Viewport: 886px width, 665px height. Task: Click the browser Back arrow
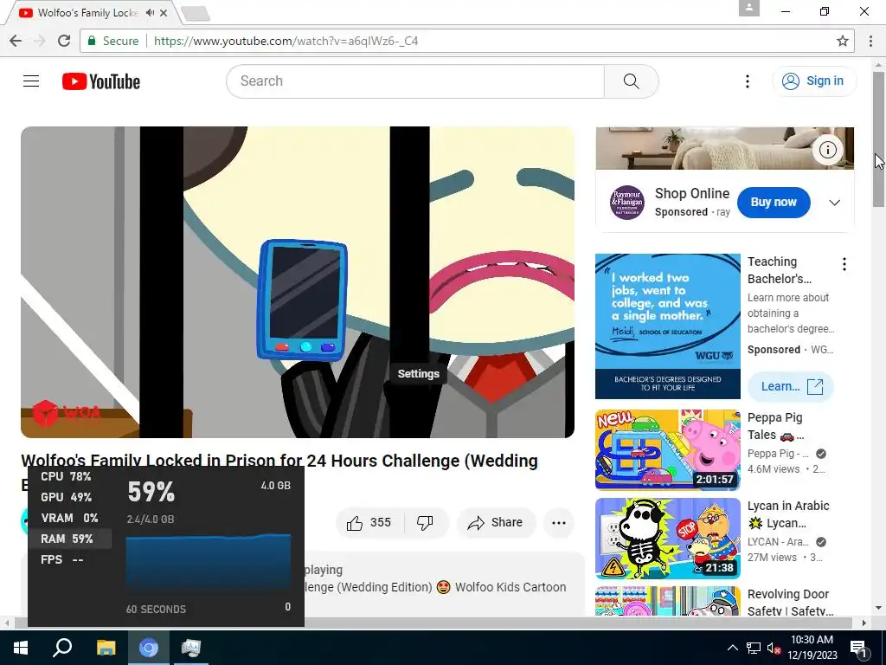pos(16,41)
